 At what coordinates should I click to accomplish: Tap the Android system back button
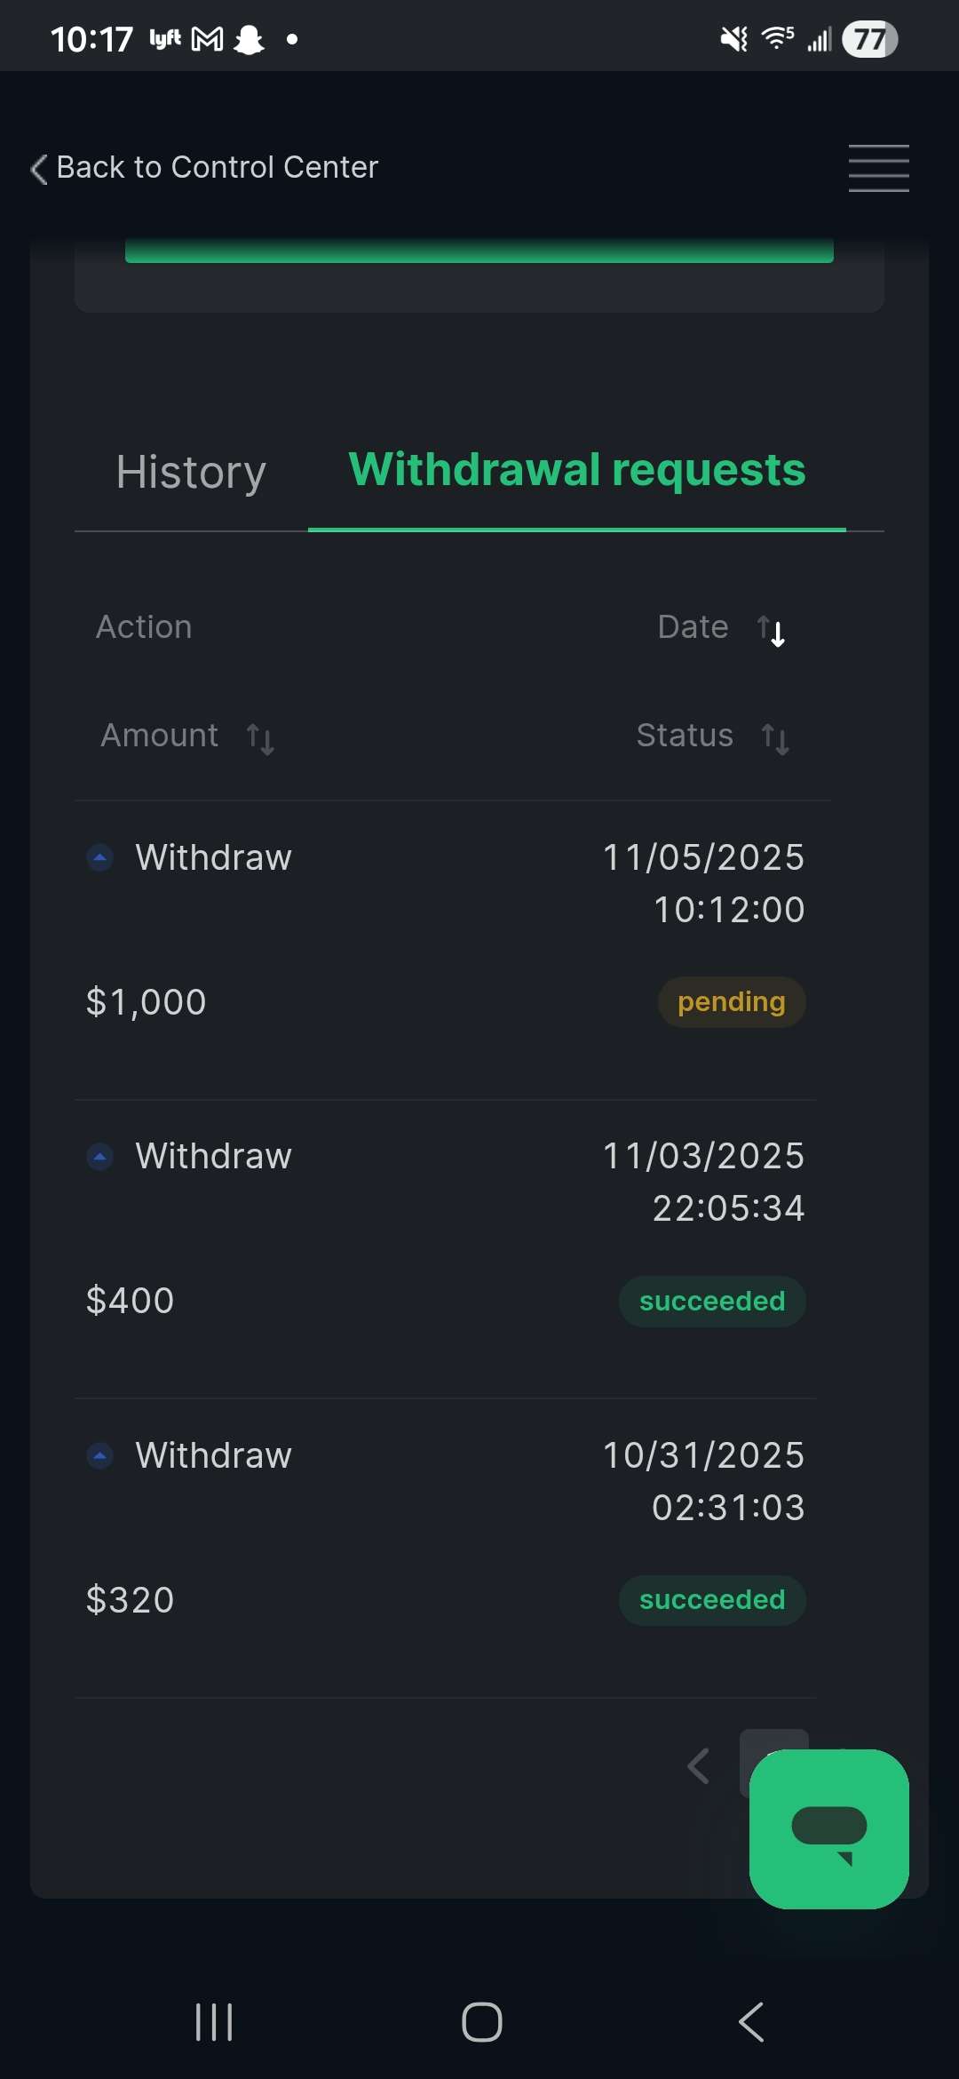751,2022
